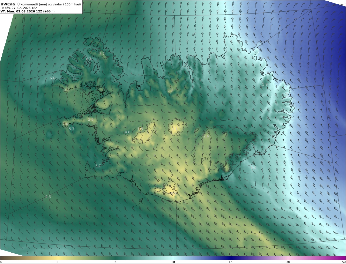Click the colorbar tick label 0
Screen dimensions: 346x264
point(1,262)
